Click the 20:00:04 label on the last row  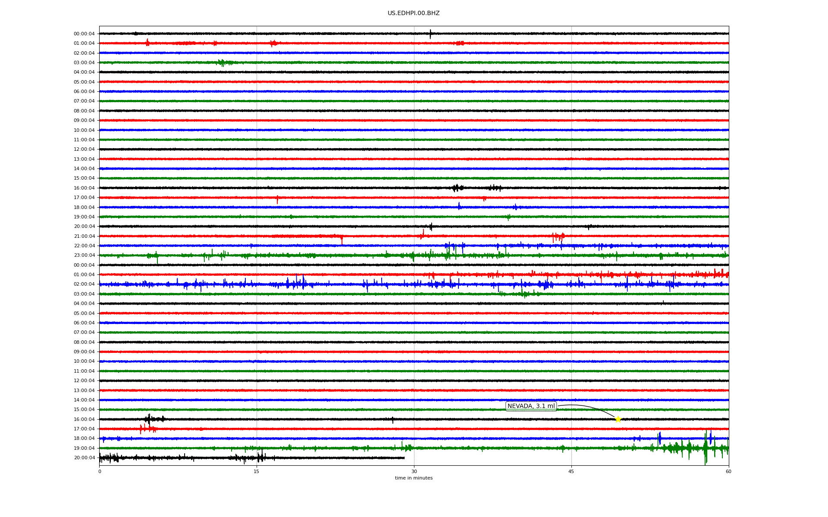click(x=84, y=458)
